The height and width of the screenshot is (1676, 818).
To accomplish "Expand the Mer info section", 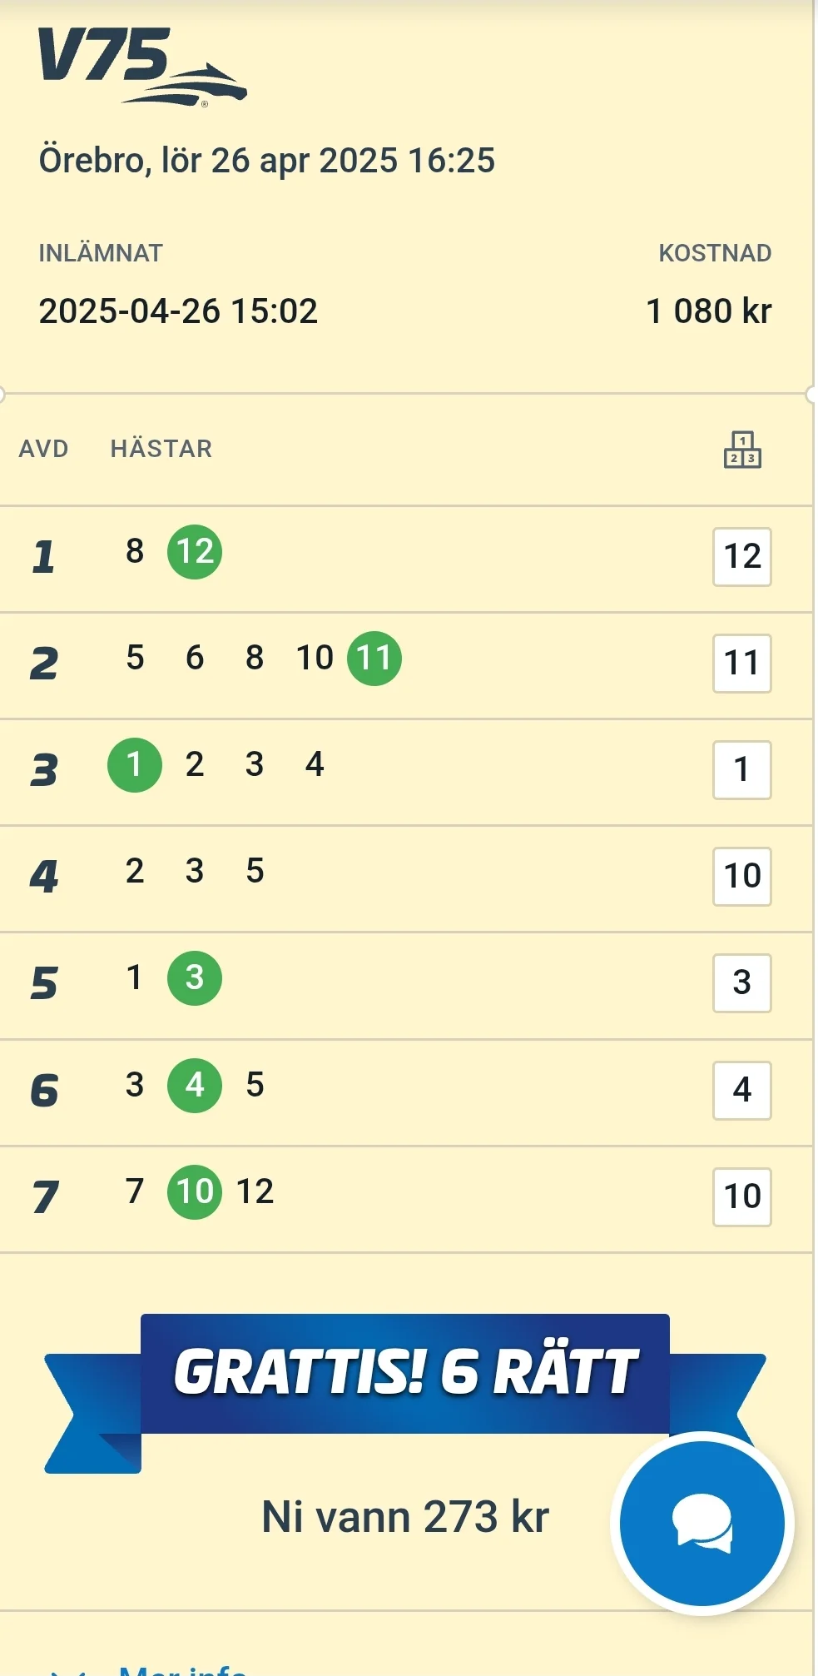I will click(x=183, y=1669).
